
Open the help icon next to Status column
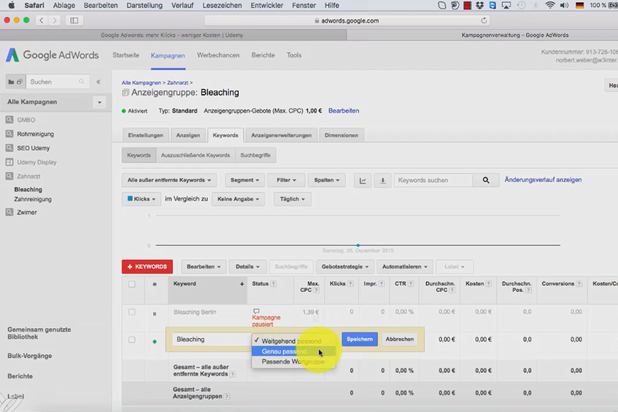[x=273, y=284]
